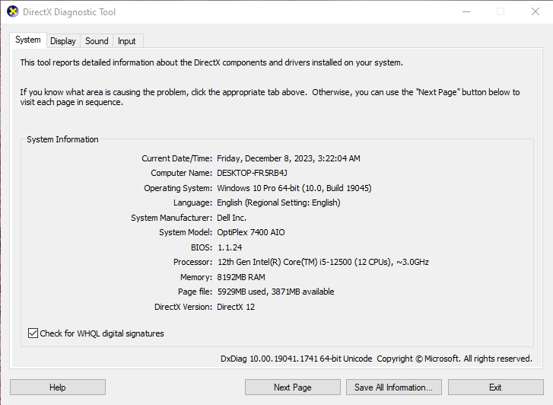This screenshot has height=405, width=553.
Task: Click the DirectX Diagnostic Tool title bar icon
Action: point(12,12)
